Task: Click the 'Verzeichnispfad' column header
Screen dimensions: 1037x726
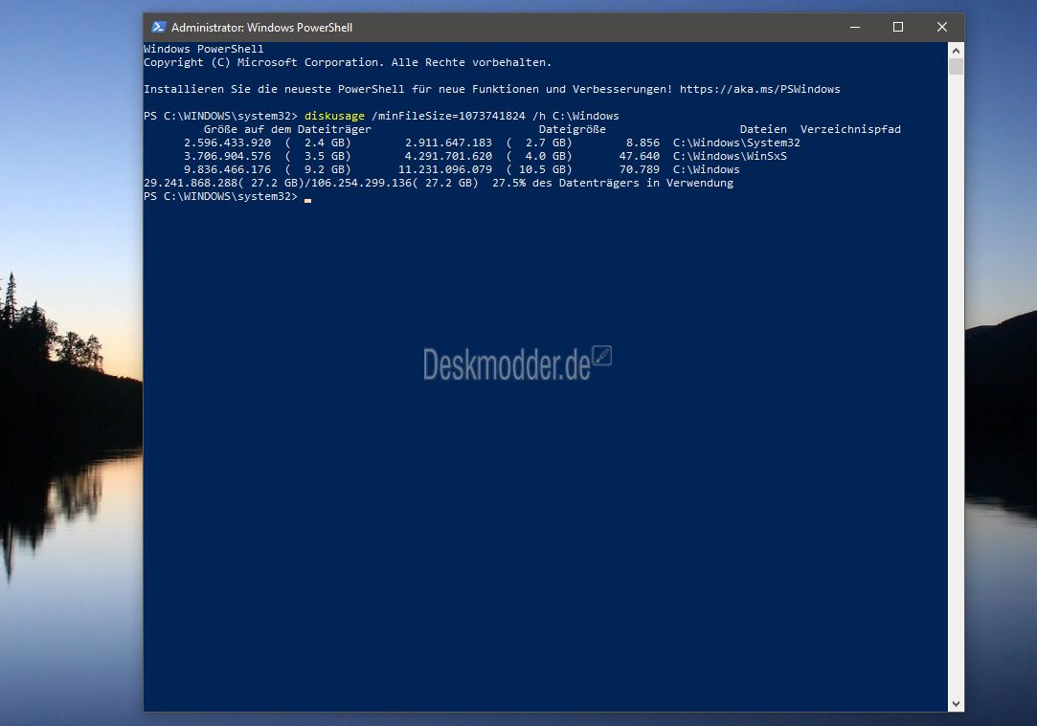Action: coord(850,129)
